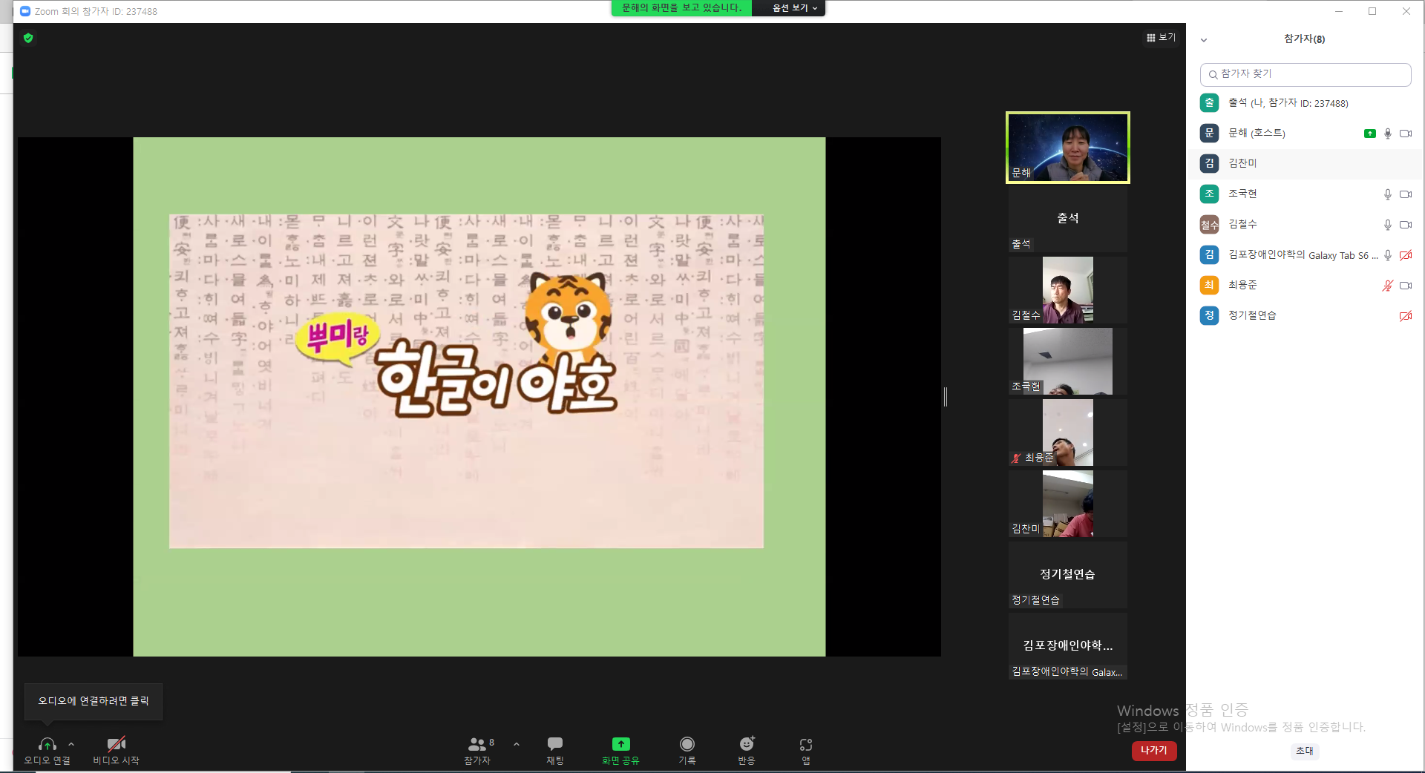Click the green encryption shield icon

point(28,38)
